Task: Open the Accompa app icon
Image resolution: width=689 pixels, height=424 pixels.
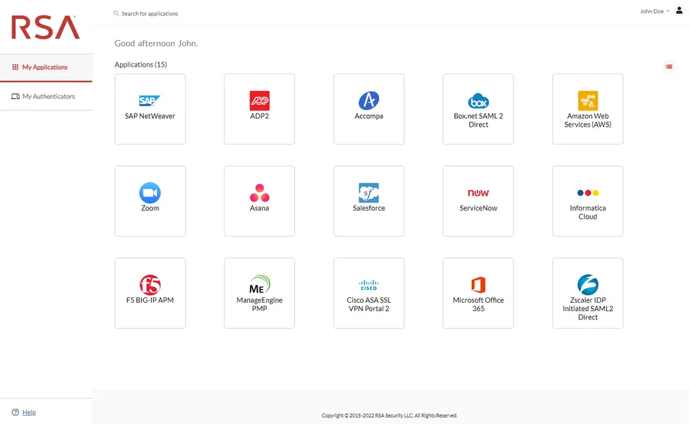Action: 369,100
